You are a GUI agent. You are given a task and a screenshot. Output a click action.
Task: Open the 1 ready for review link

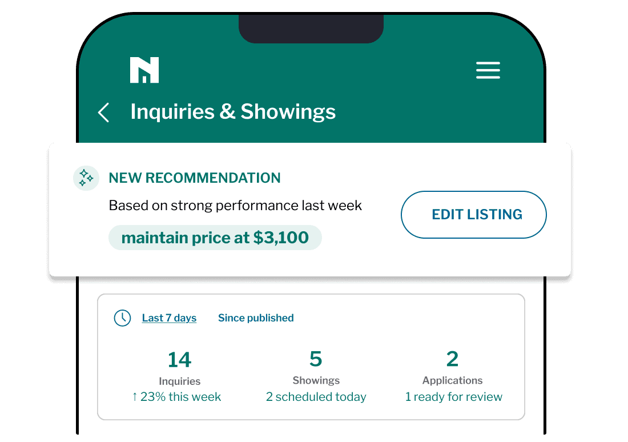[453, 397]
